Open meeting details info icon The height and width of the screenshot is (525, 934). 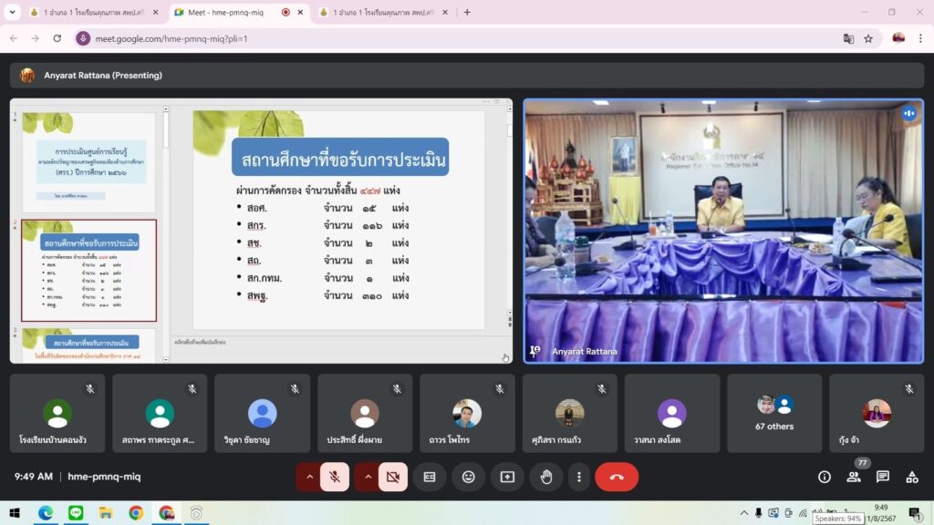tap(825, 477)
